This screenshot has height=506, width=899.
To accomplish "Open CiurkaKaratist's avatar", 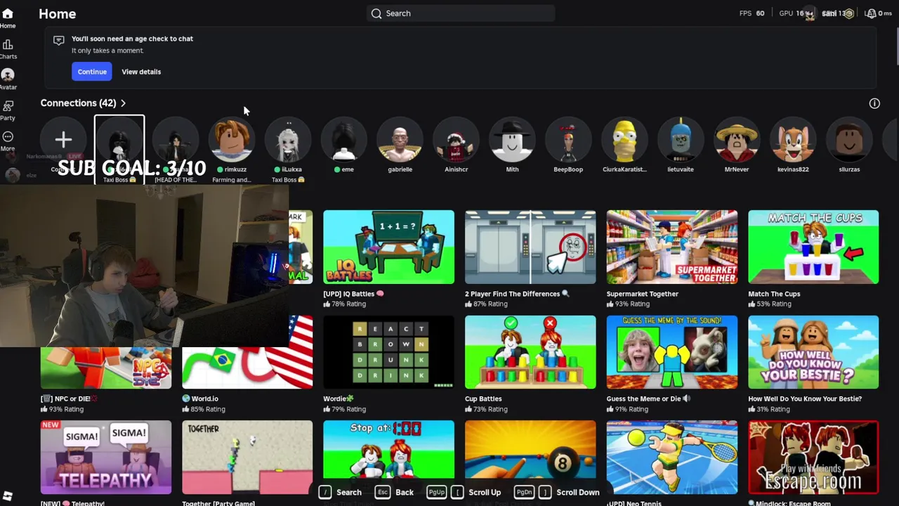I will coord(624,140).
